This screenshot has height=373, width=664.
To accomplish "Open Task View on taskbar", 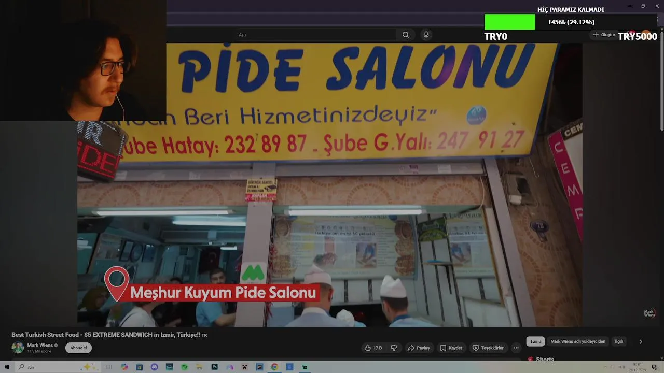I will [109, 367].
